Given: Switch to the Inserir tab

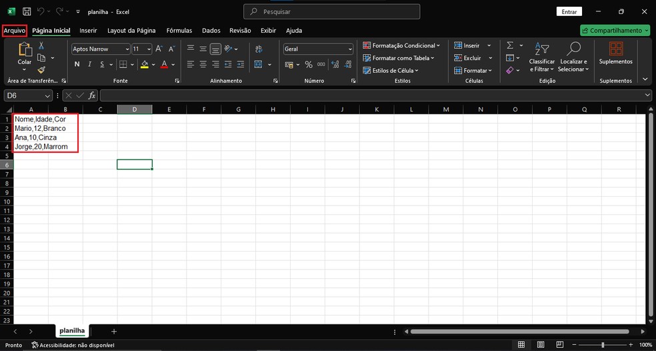Looking at the screenshot, I should click(88, 31).
